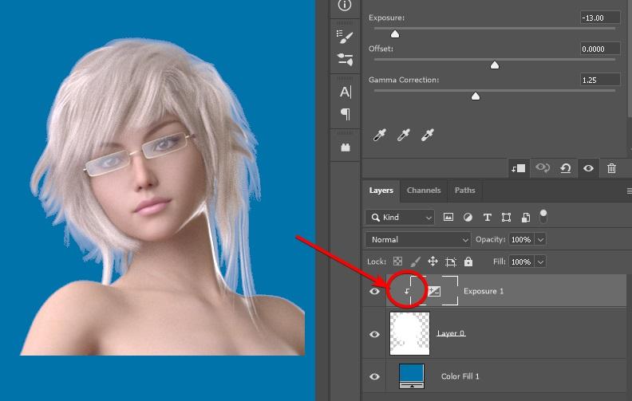Switch to the Layers tab

(x=381, y=191)
